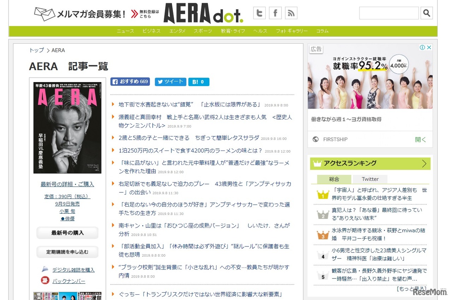Click the 最新号の購入 button
The height and width of the screenshot is (300, 452).
coord(67,233)
